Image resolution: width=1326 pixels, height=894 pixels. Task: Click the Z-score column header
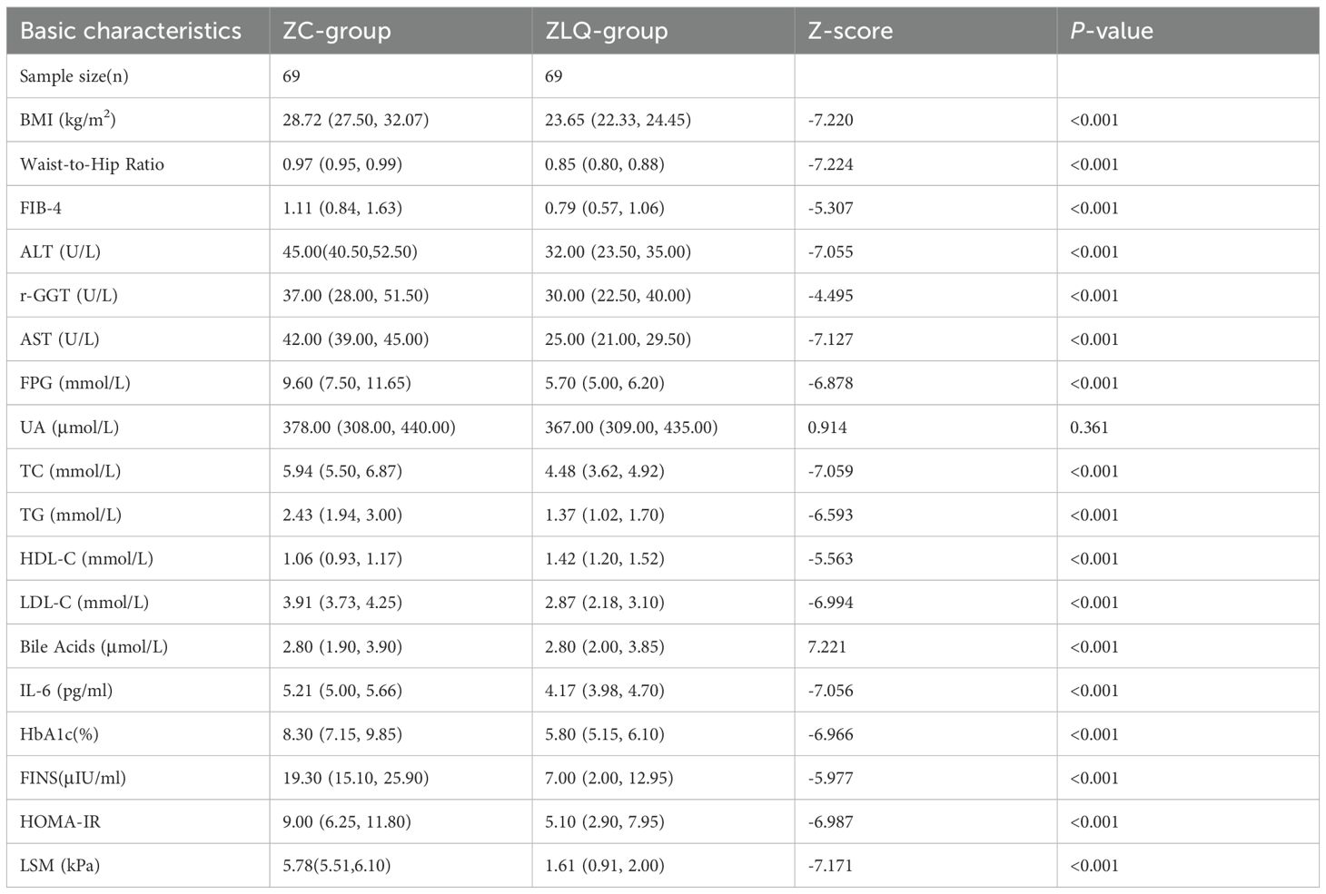(850, 31)
